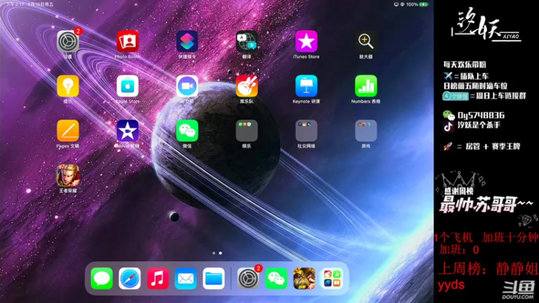Open Files app in the dock

point(214,278)
